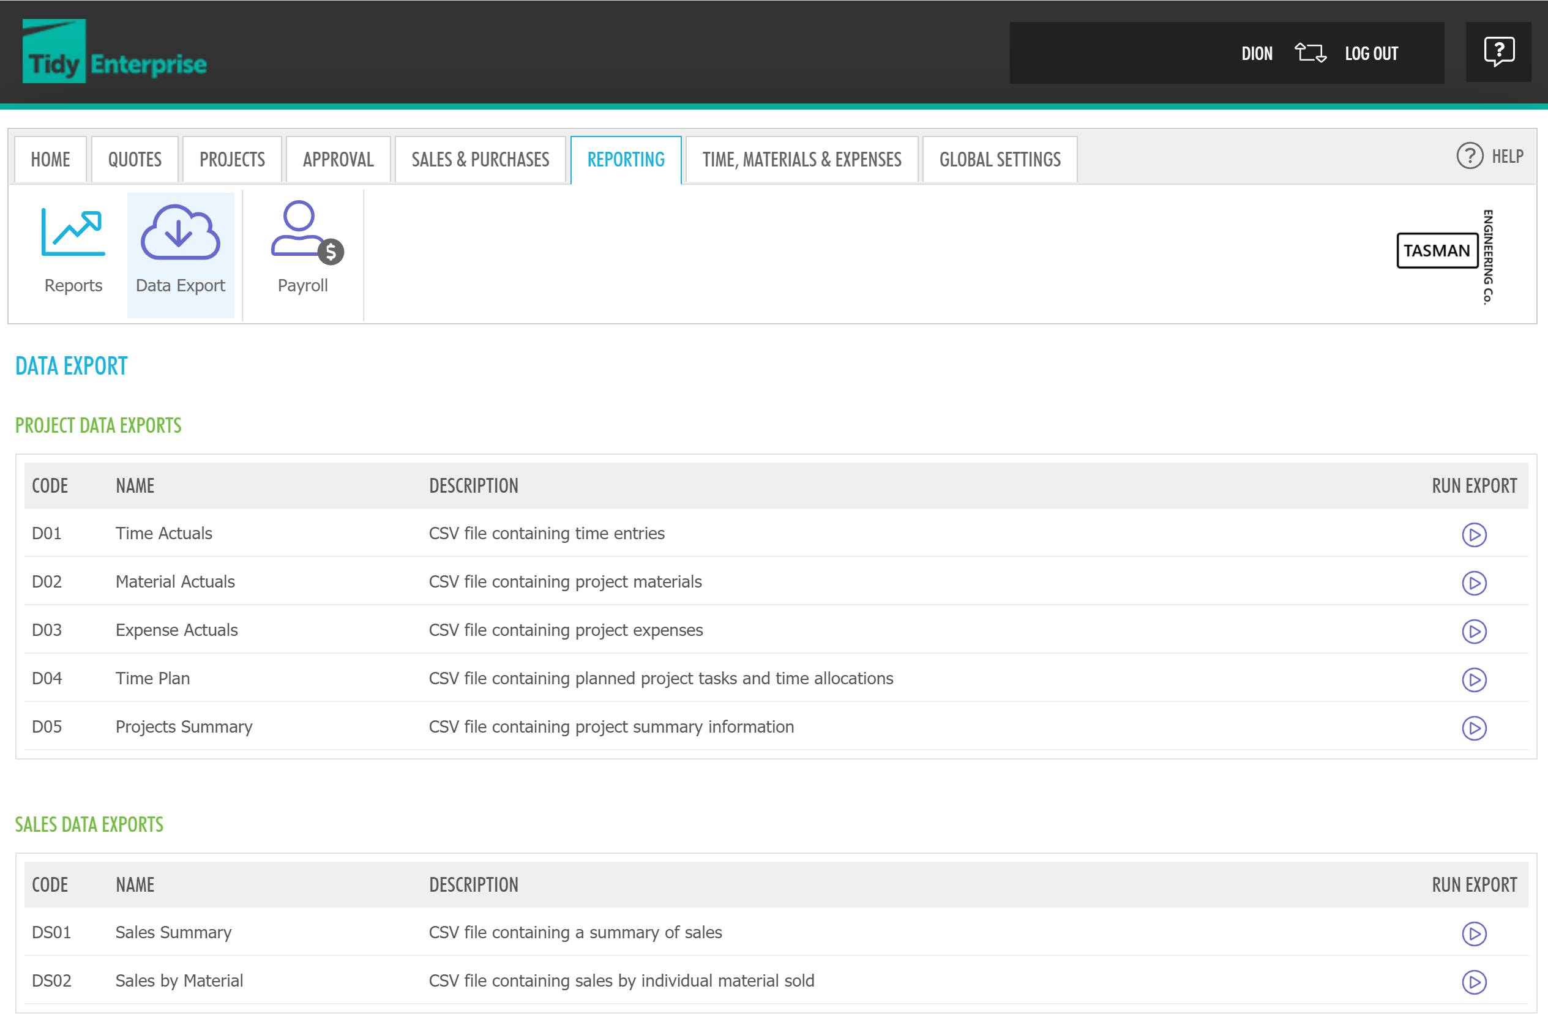Open the Global Settings tab
Image resolution: width=1548 pixels, height=1027 pixels.
pyautogui.click(x=1000, y=159)
